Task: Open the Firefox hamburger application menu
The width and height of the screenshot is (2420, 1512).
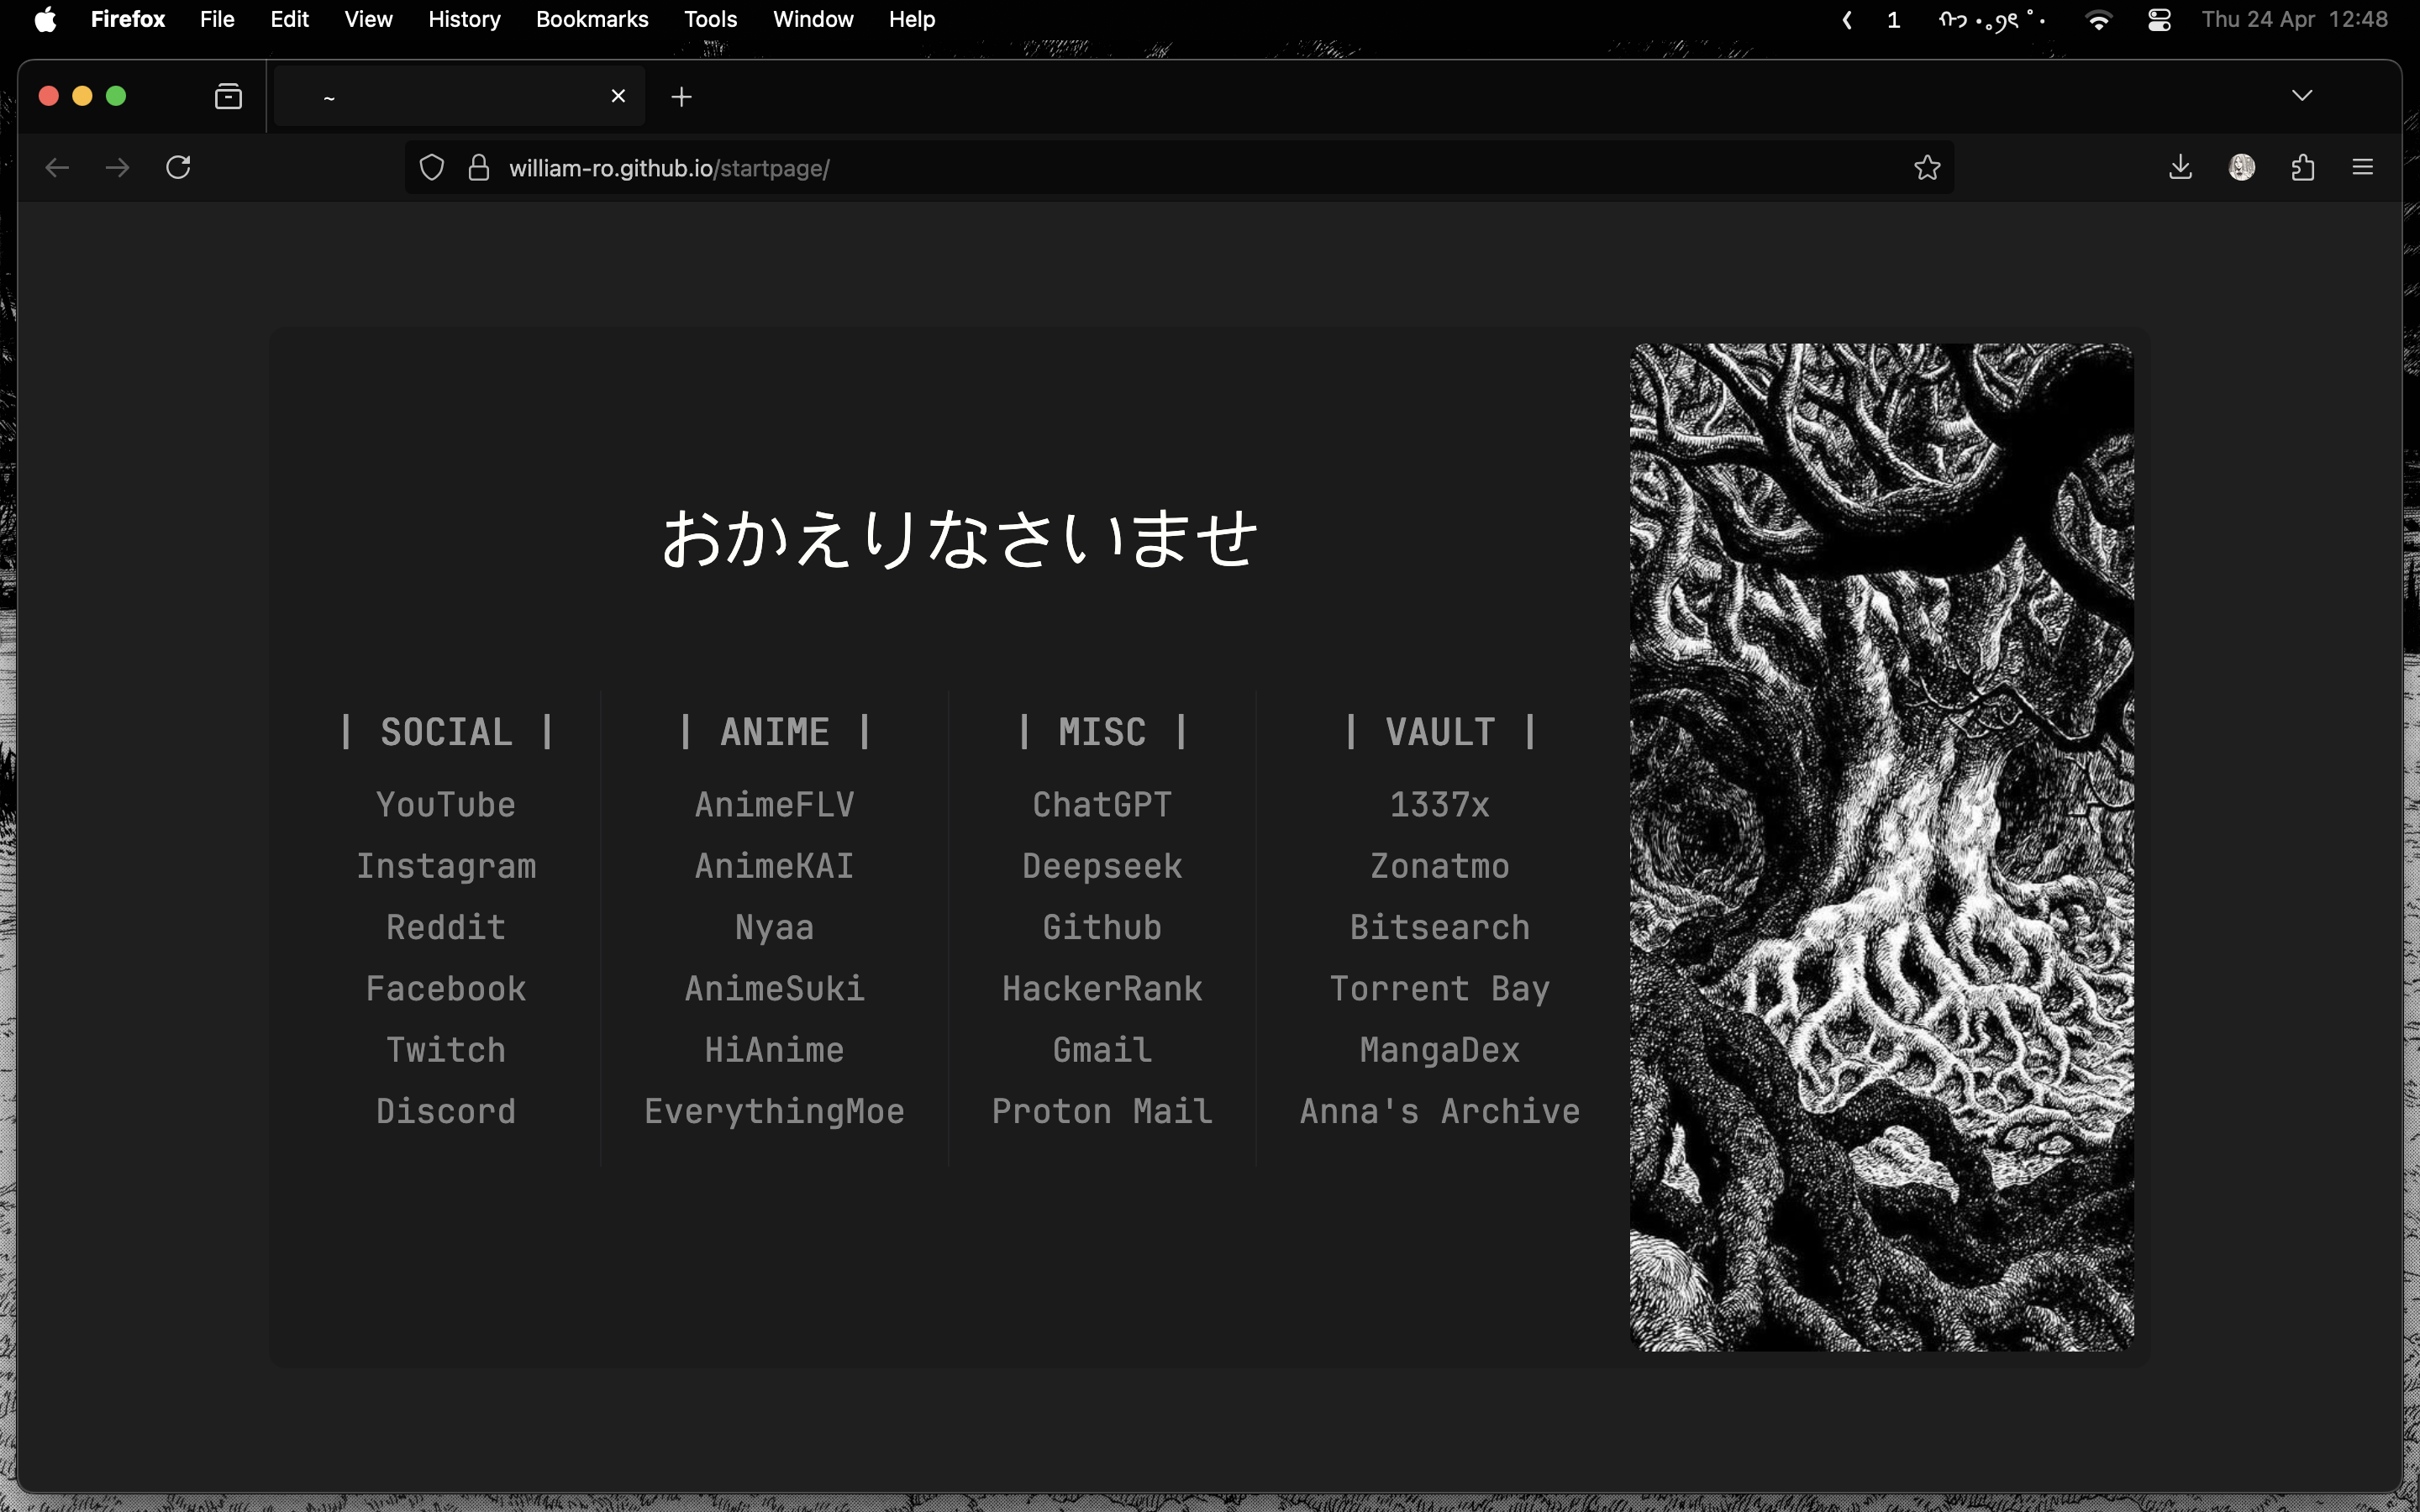Action: point(2363,167)
